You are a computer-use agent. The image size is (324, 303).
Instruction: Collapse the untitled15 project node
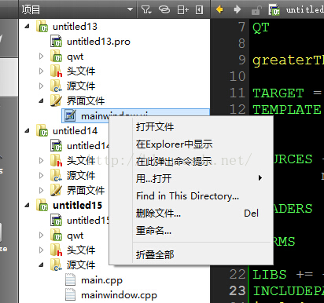click(27, 205)
